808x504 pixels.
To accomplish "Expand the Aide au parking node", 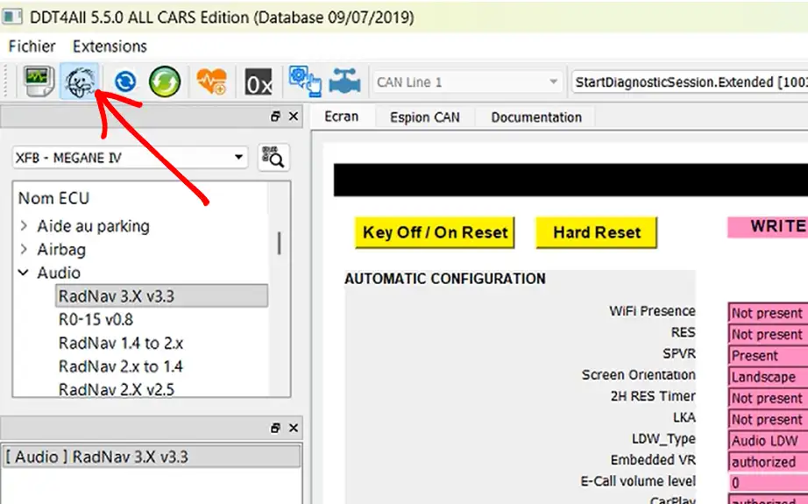I will (24, 226).
